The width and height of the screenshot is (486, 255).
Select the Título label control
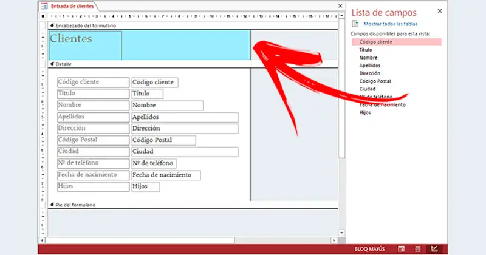click(93, 93)
